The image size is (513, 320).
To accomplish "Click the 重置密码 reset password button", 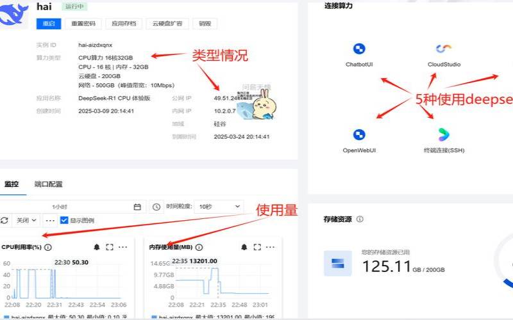I will click(83, 24).
